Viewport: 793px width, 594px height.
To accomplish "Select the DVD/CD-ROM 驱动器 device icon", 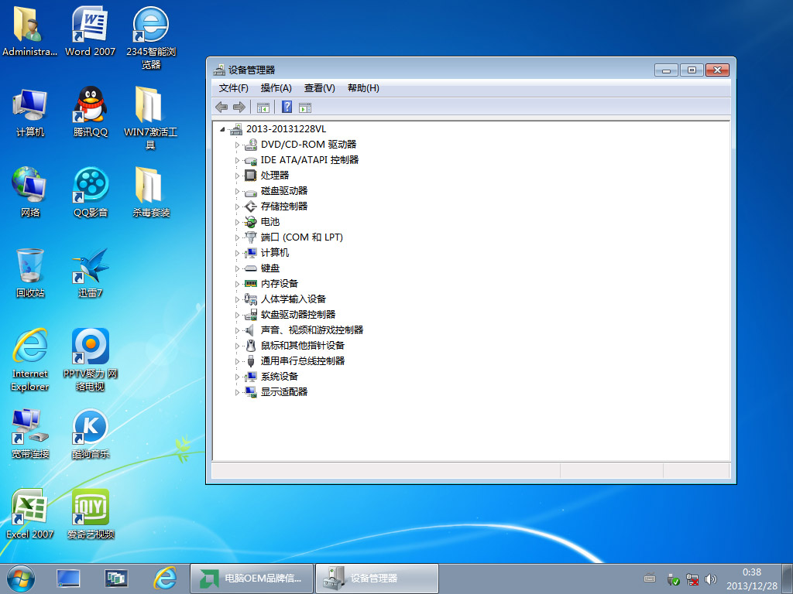I will pos(251,145).
